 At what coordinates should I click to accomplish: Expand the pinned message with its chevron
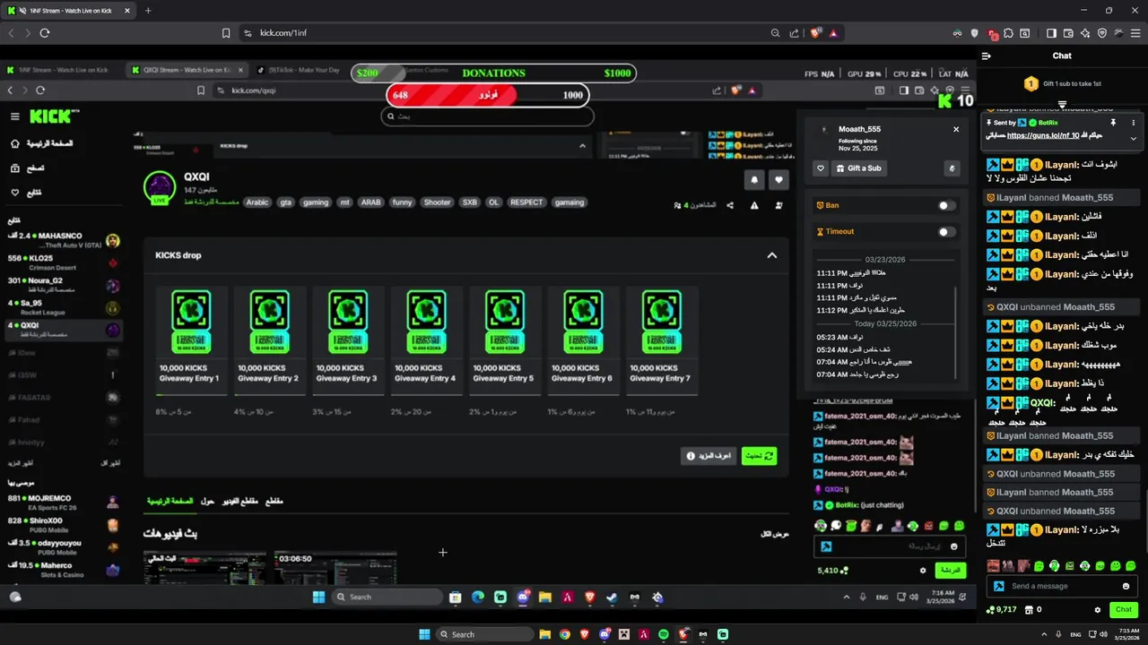pyautogui.click(x=1133, y=138)
